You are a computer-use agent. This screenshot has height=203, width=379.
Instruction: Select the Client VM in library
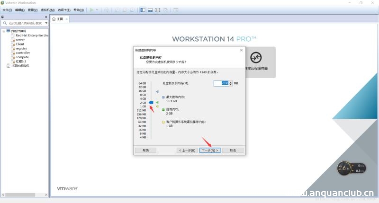20,44
